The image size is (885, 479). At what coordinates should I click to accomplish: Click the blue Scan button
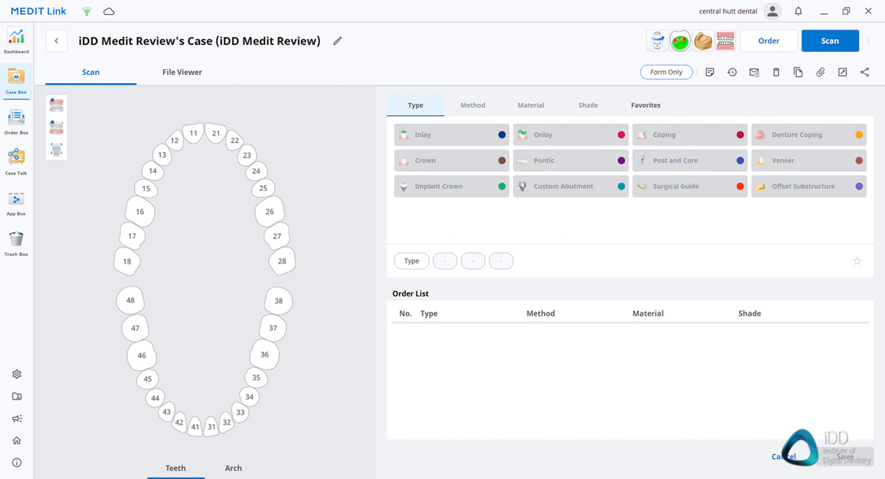click(x=830, y=41)
